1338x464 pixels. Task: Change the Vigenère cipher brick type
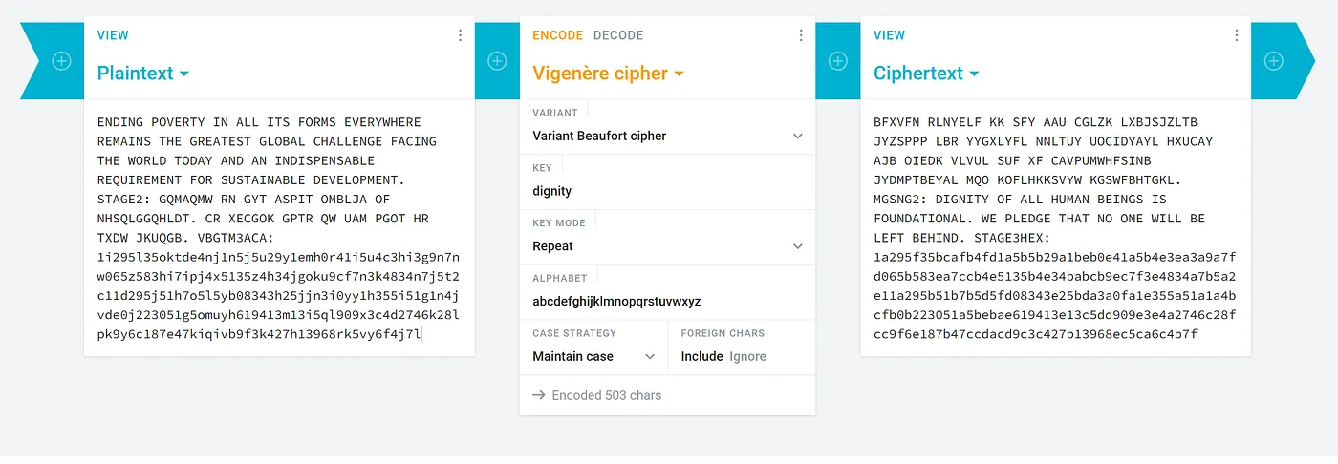[x=609, y=74]
